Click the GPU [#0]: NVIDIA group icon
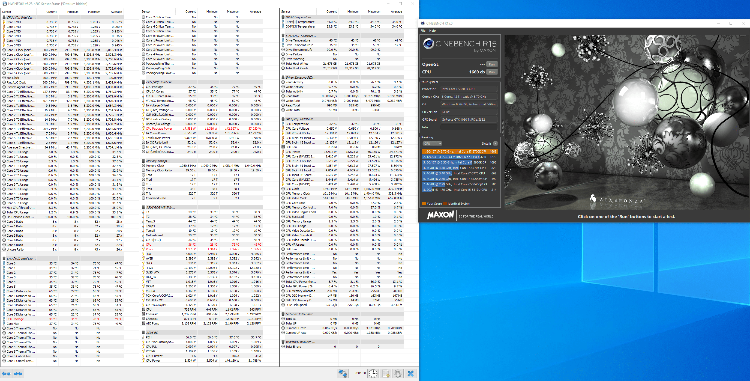This screenshot has width=750, height=381. (283, 119)
